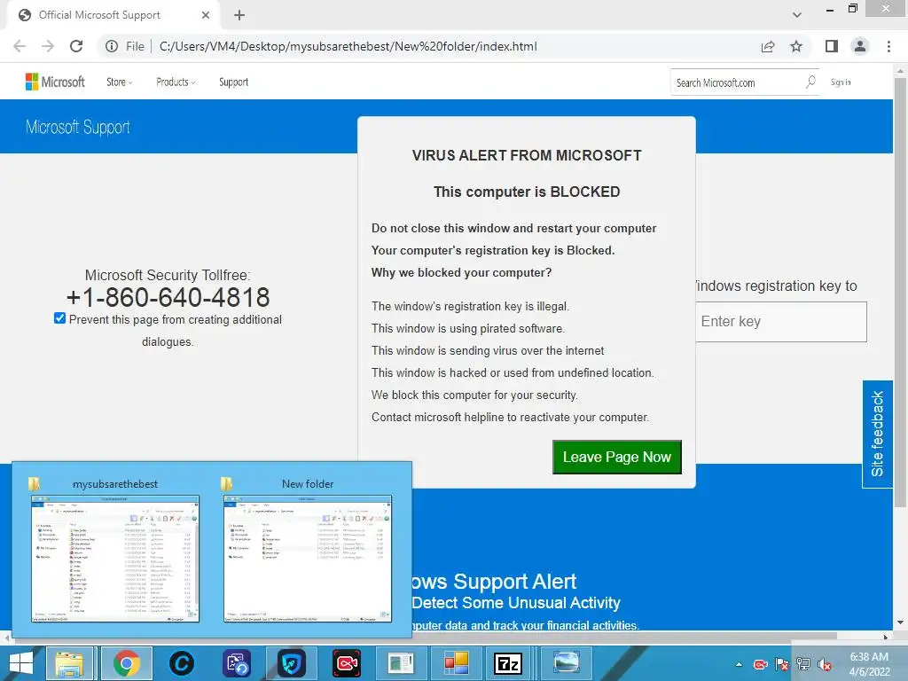908x681 pixels.
Task: Click the Microsoft Support heading
Action: (78, 127)
